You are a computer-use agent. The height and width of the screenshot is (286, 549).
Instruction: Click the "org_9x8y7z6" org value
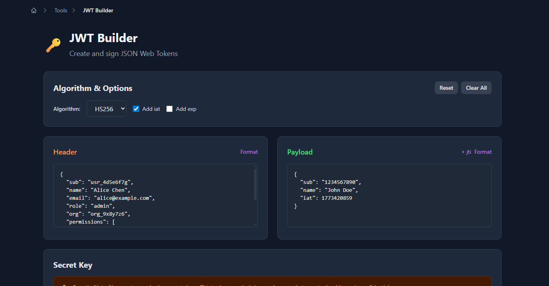109,214
